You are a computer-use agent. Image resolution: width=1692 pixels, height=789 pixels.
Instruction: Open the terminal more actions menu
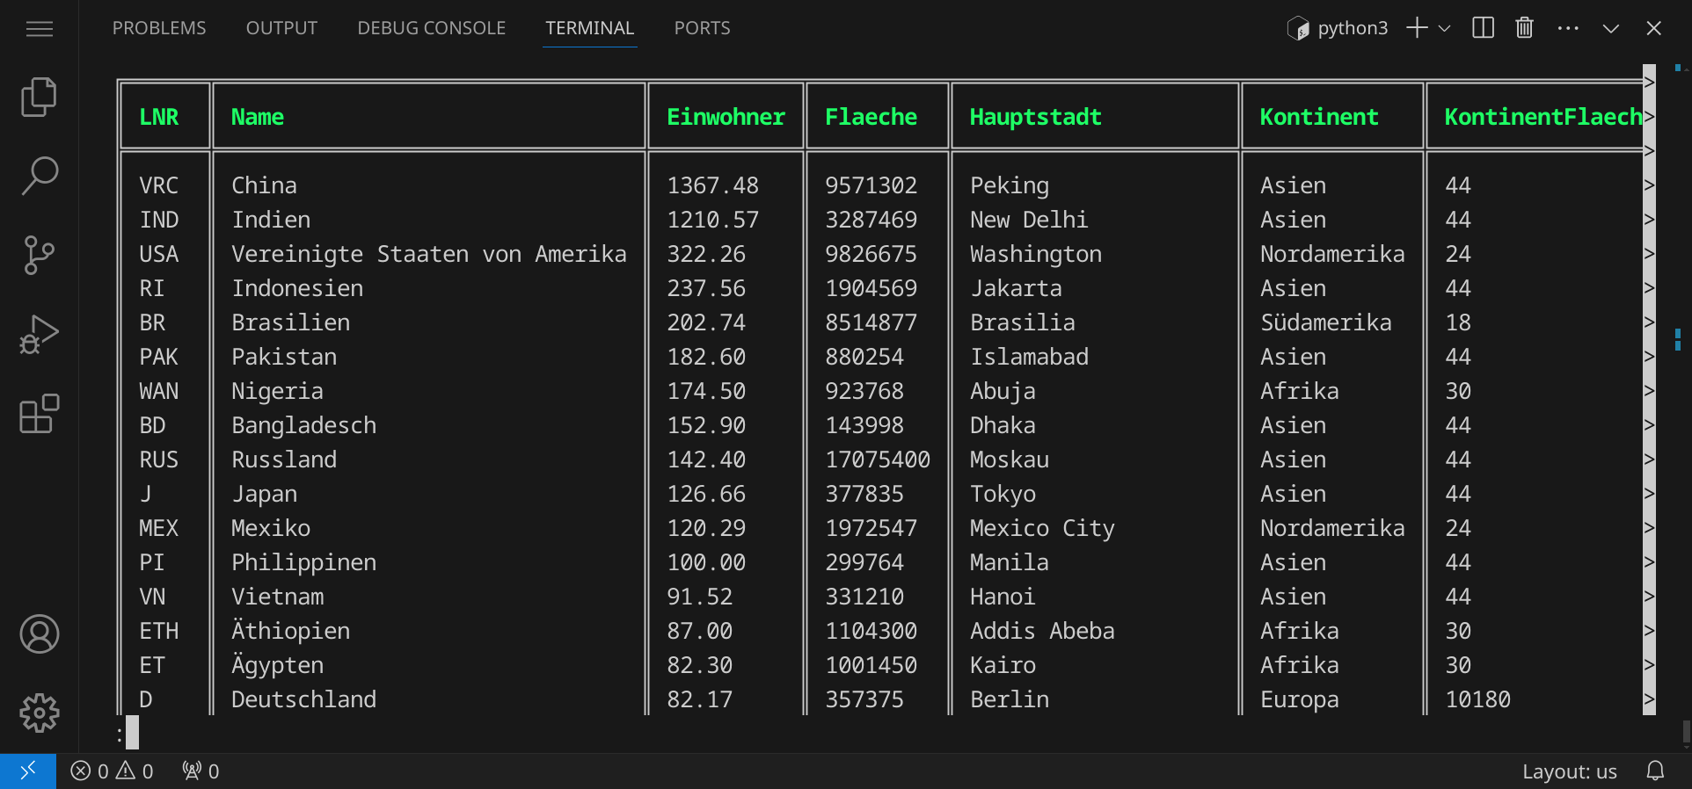pyautogui.click(x=1567, y=28)
